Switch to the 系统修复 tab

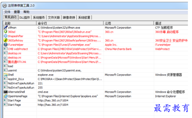84,18
